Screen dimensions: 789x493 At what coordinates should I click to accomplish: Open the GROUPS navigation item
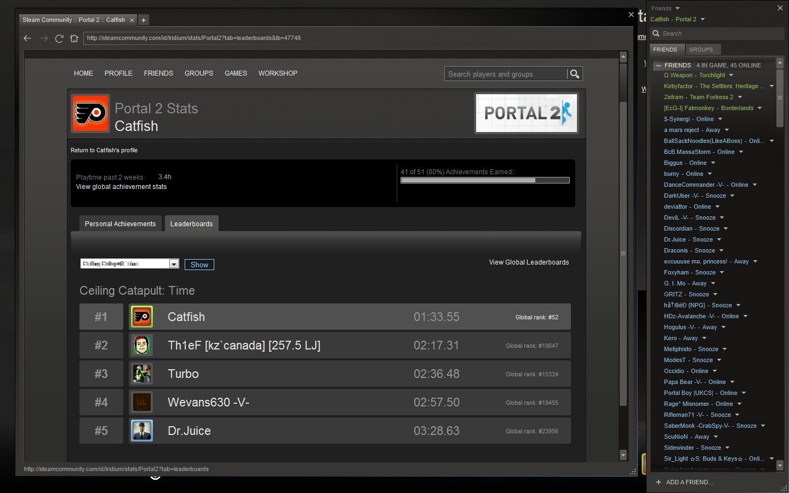(199, 73)
